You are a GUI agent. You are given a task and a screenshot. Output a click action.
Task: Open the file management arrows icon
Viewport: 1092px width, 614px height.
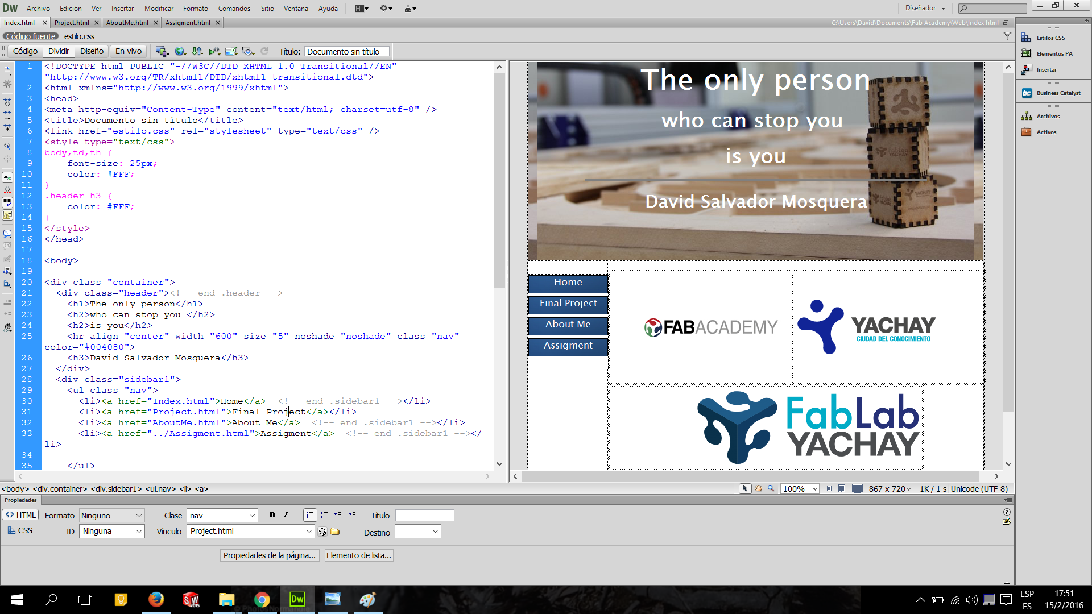tap(197, 51)
